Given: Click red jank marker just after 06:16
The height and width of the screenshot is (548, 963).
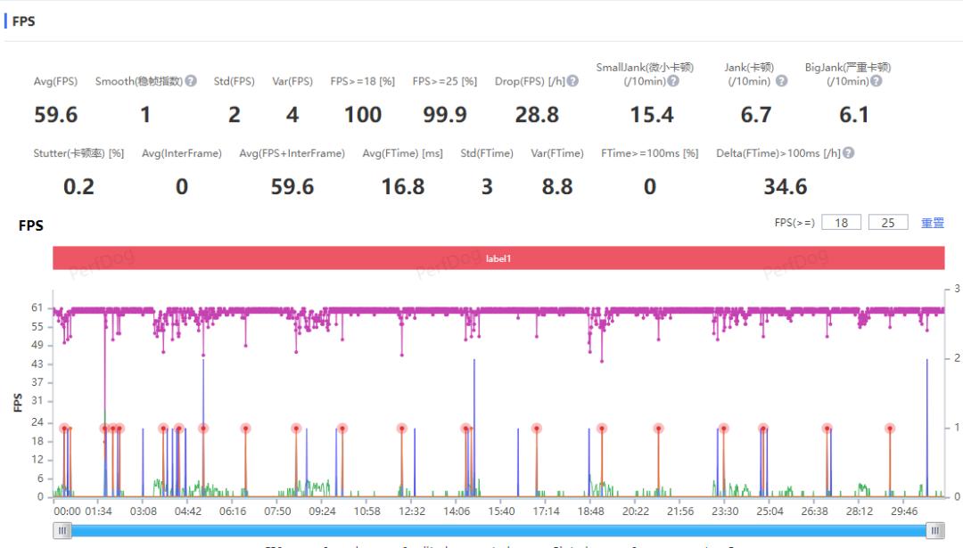Looking at the screenshot, I should [x=245, y=429].
